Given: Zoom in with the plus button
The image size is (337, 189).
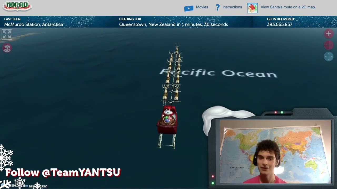Looking at the screenshot, I should click(x=329, y=33).
